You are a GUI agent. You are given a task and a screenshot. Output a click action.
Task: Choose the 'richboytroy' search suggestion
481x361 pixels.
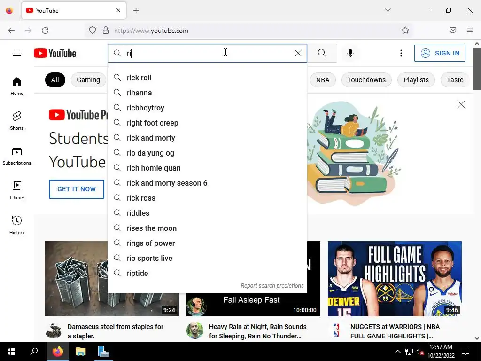(x=207, y=108)
